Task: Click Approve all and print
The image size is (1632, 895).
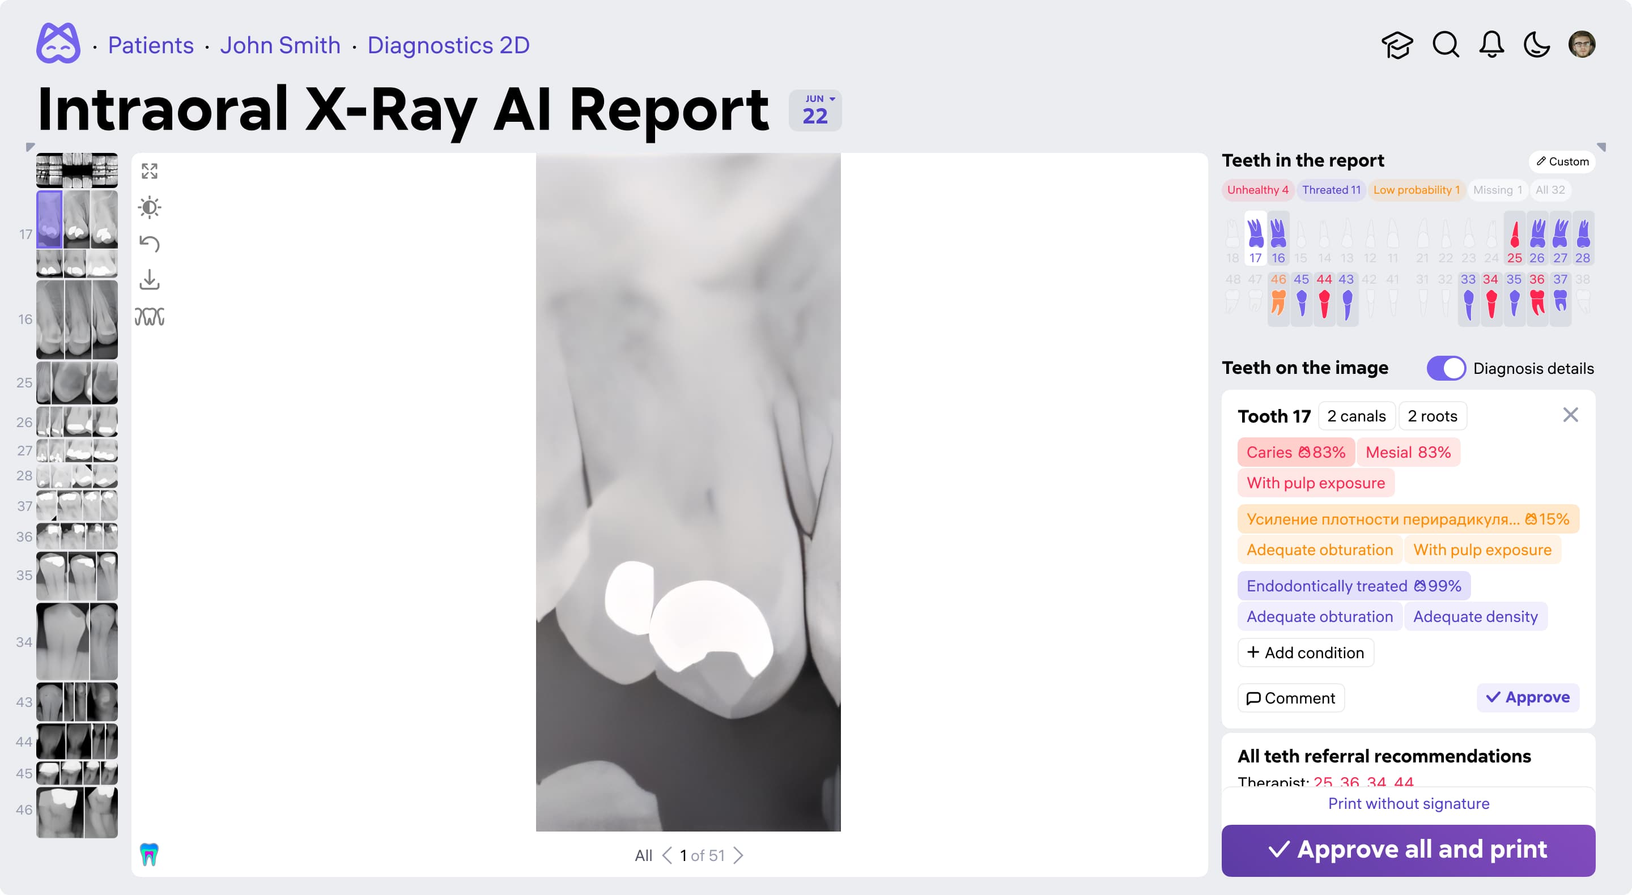Action: point(1408,850)
